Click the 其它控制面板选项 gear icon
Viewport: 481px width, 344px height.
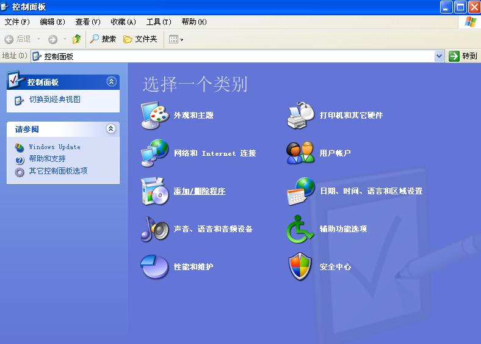pyautogui.click(x=20, y=172)
